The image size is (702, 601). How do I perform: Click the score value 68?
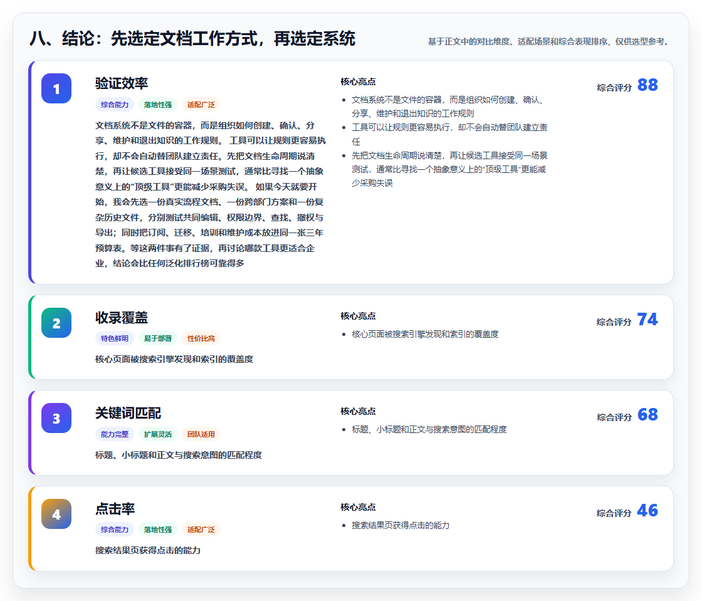[647, 414]
